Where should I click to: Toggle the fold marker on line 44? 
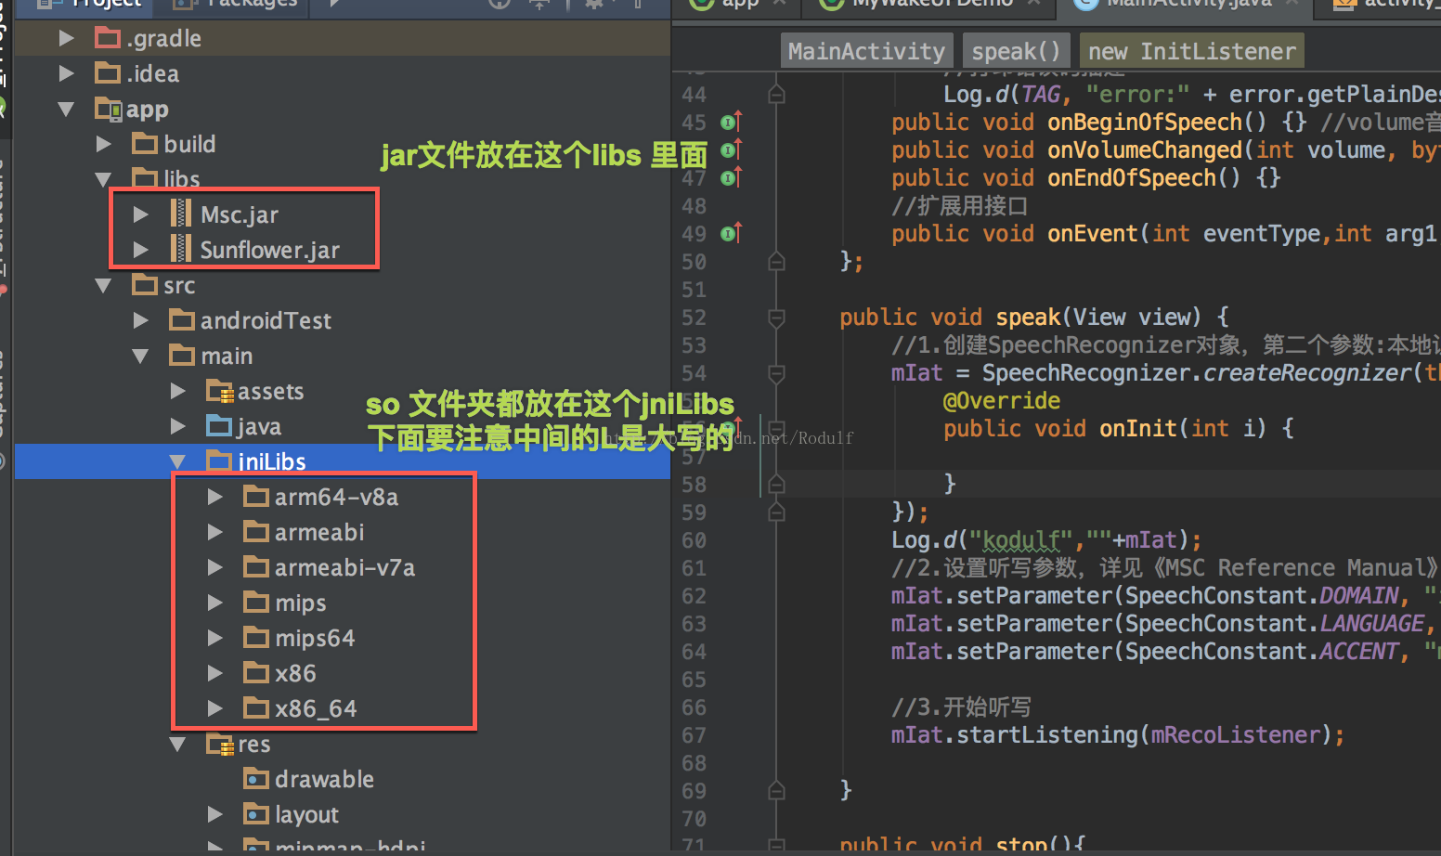[x=777, y=95]
